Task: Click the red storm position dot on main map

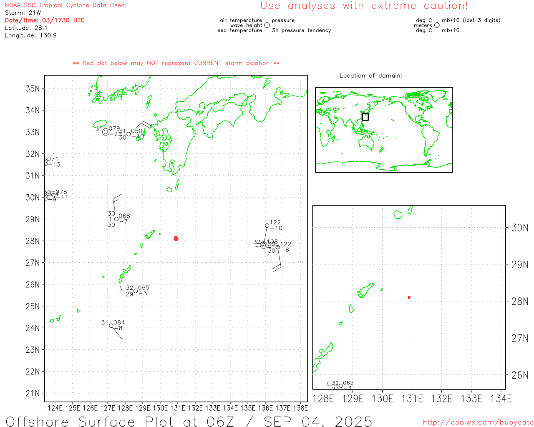Action: tap(176, 239)
